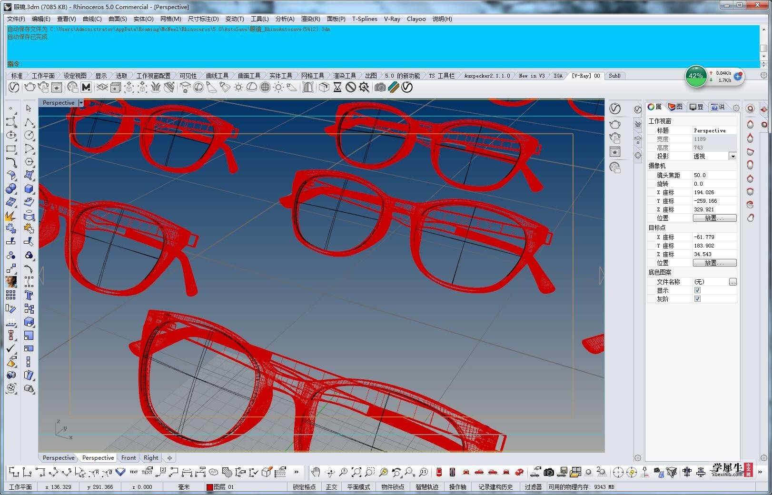Click the V-Ray dome light icon

tap(252, 87)
